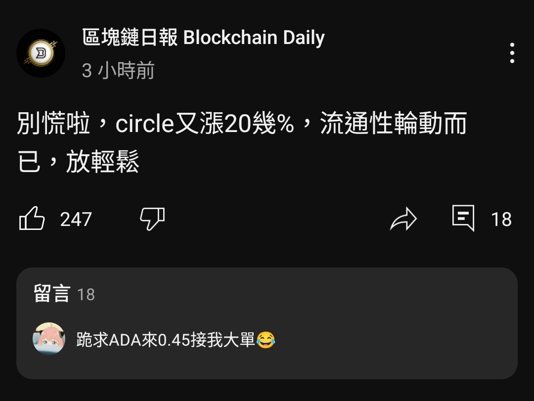Expand the 留言 comments section header
The image size is (534, 401).
point(52,294)
